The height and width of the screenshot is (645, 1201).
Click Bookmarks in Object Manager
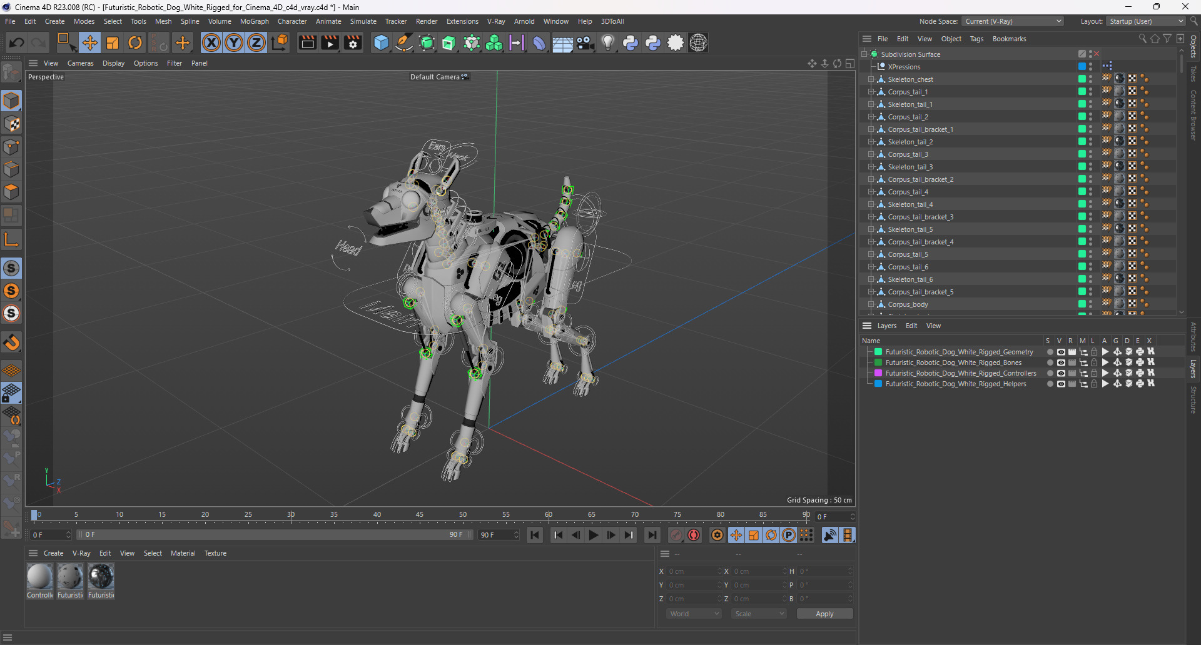pos(1009,39)
